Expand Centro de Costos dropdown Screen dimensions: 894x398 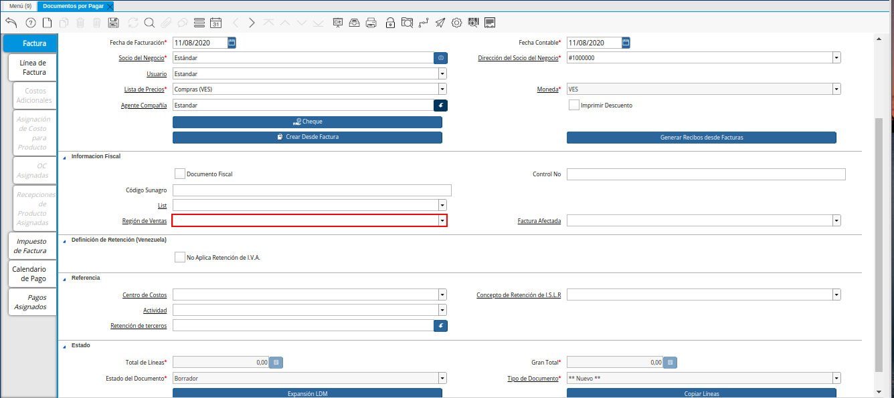click(442, 294)
